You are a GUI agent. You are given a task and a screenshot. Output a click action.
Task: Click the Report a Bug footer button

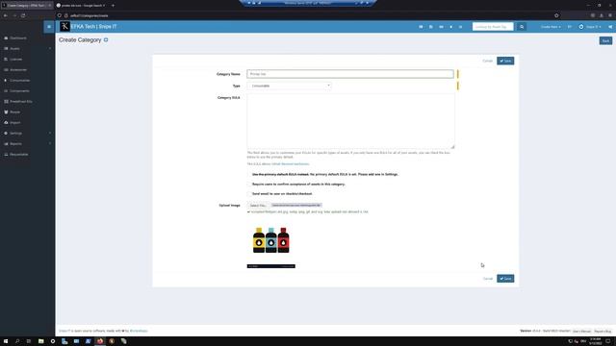tap(603, 331)
